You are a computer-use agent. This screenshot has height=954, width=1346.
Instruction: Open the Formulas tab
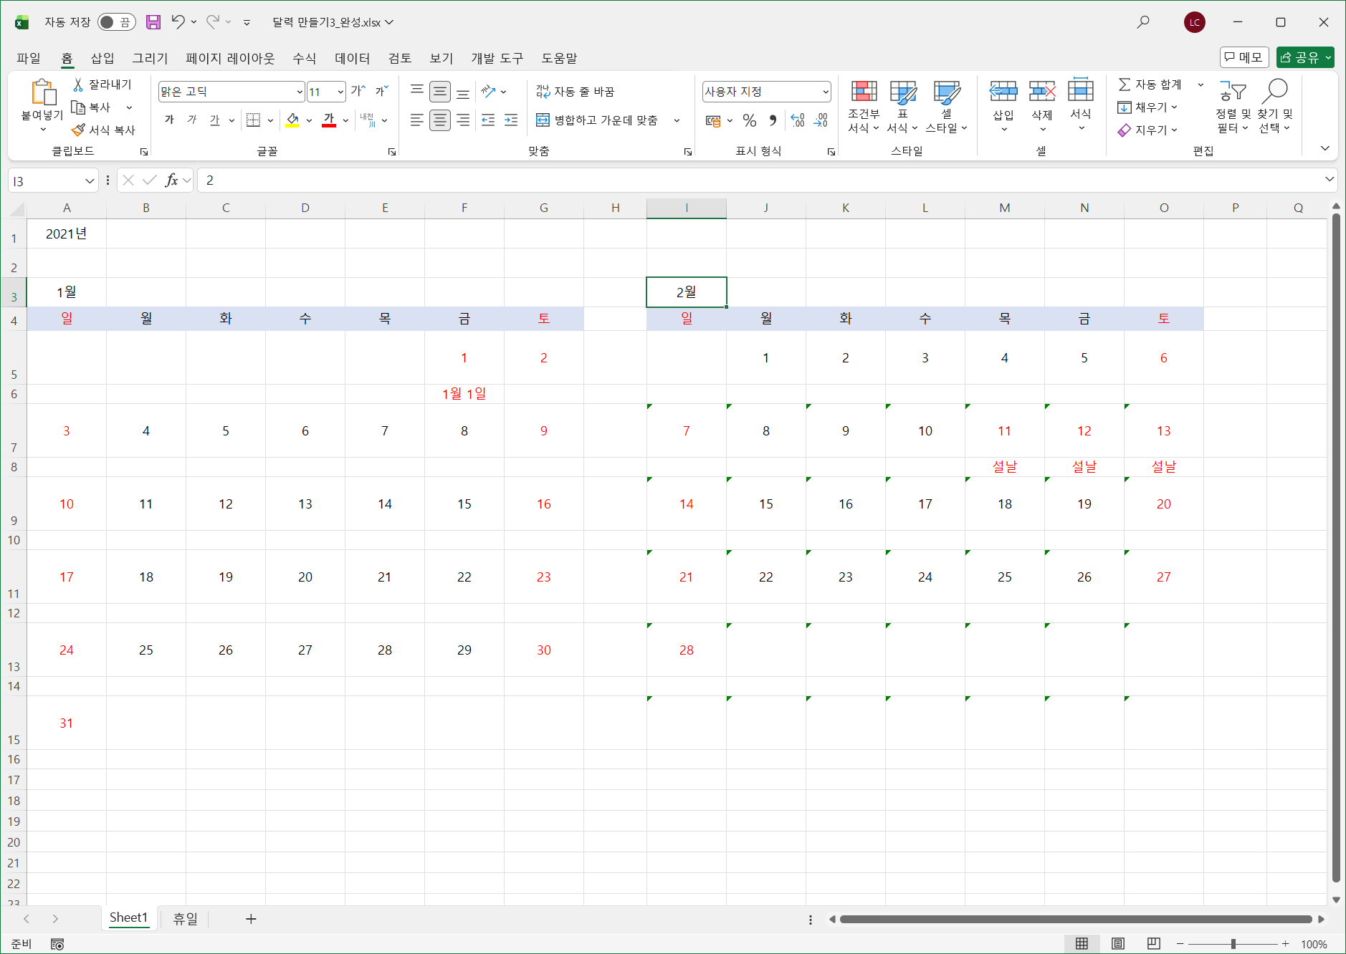coord(305,58)
